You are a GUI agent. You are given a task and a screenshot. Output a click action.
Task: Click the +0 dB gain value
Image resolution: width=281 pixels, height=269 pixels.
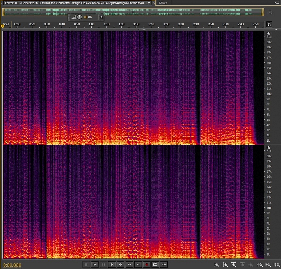pyautogui.click(x=87, y=17)
